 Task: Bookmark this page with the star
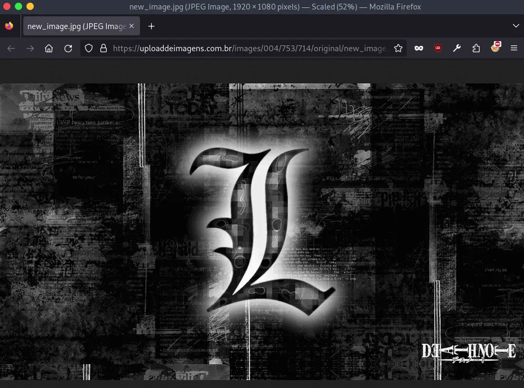point(398,48)
